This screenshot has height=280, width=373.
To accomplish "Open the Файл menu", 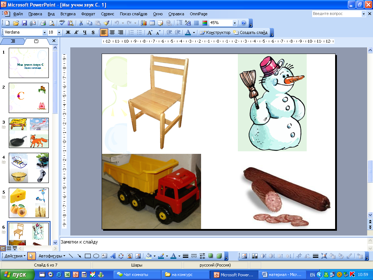I will coord(18,14).
